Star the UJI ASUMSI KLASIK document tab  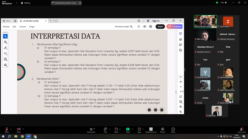21,21
